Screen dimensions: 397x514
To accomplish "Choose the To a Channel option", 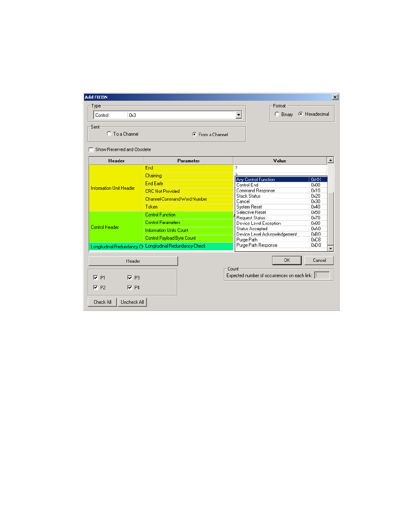I will coord(109,134).
